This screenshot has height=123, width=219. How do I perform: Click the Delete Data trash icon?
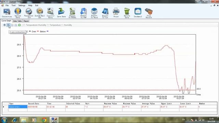point(127,13)
